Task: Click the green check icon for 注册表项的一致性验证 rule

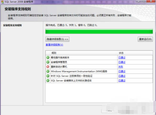Action: [x=48, y=76]
